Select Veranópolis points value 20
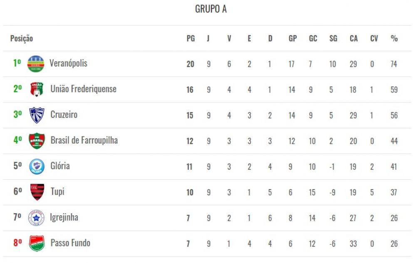The height and width of the screenshot is (263, 416). tap(190, 64)
